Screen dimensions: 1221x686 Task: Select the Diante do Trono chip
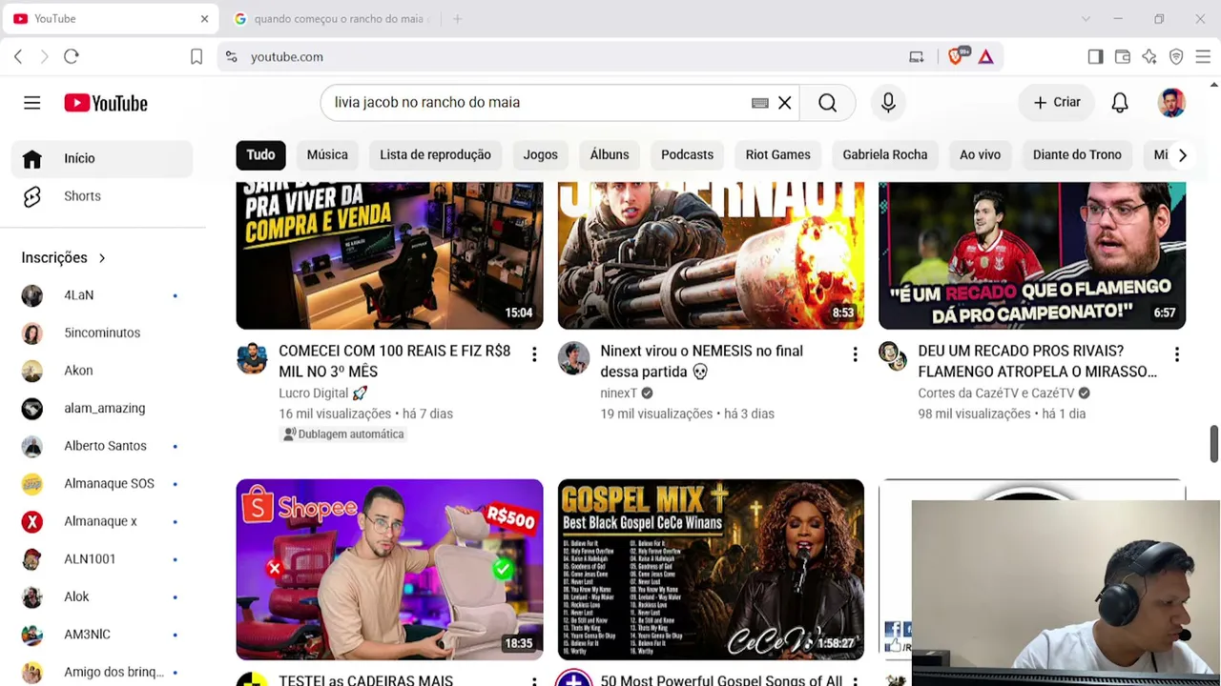(1077, 155)
